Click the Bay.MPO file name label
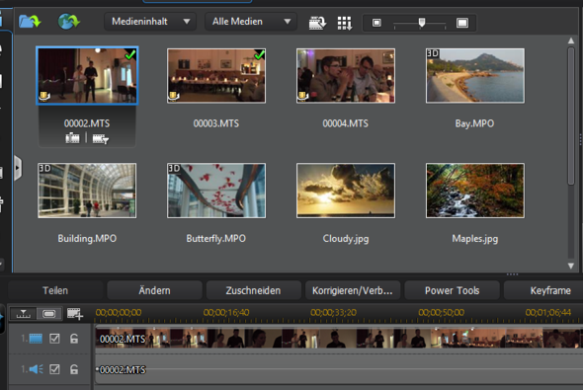Viewport: 583px width, 390px height. 475,123
